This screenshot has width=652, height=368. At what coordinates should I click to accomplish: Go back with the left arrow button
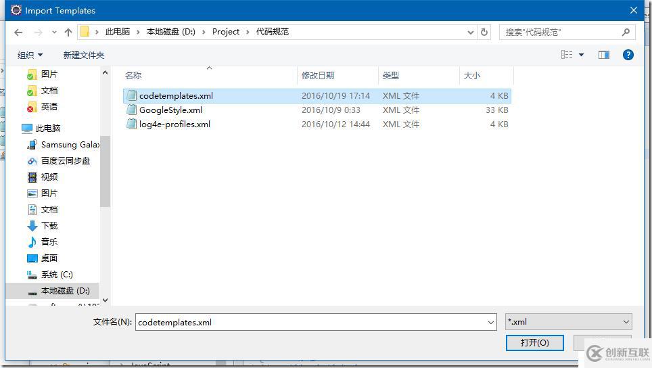(x=18, y=32)
